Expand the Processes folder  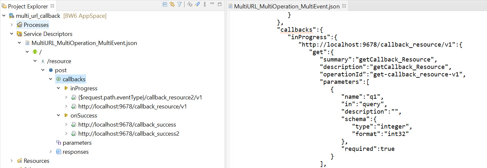[12, 25]
